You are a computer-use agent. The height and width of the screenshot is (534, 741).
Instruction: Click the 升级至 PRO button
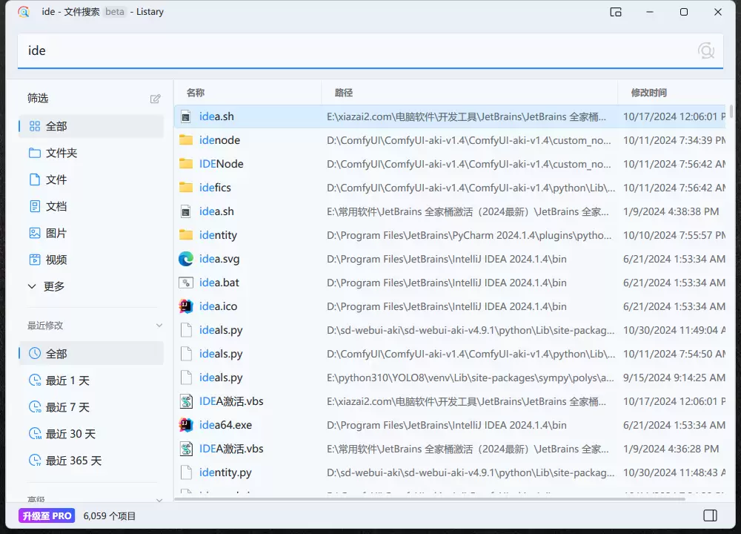[47, 515]
